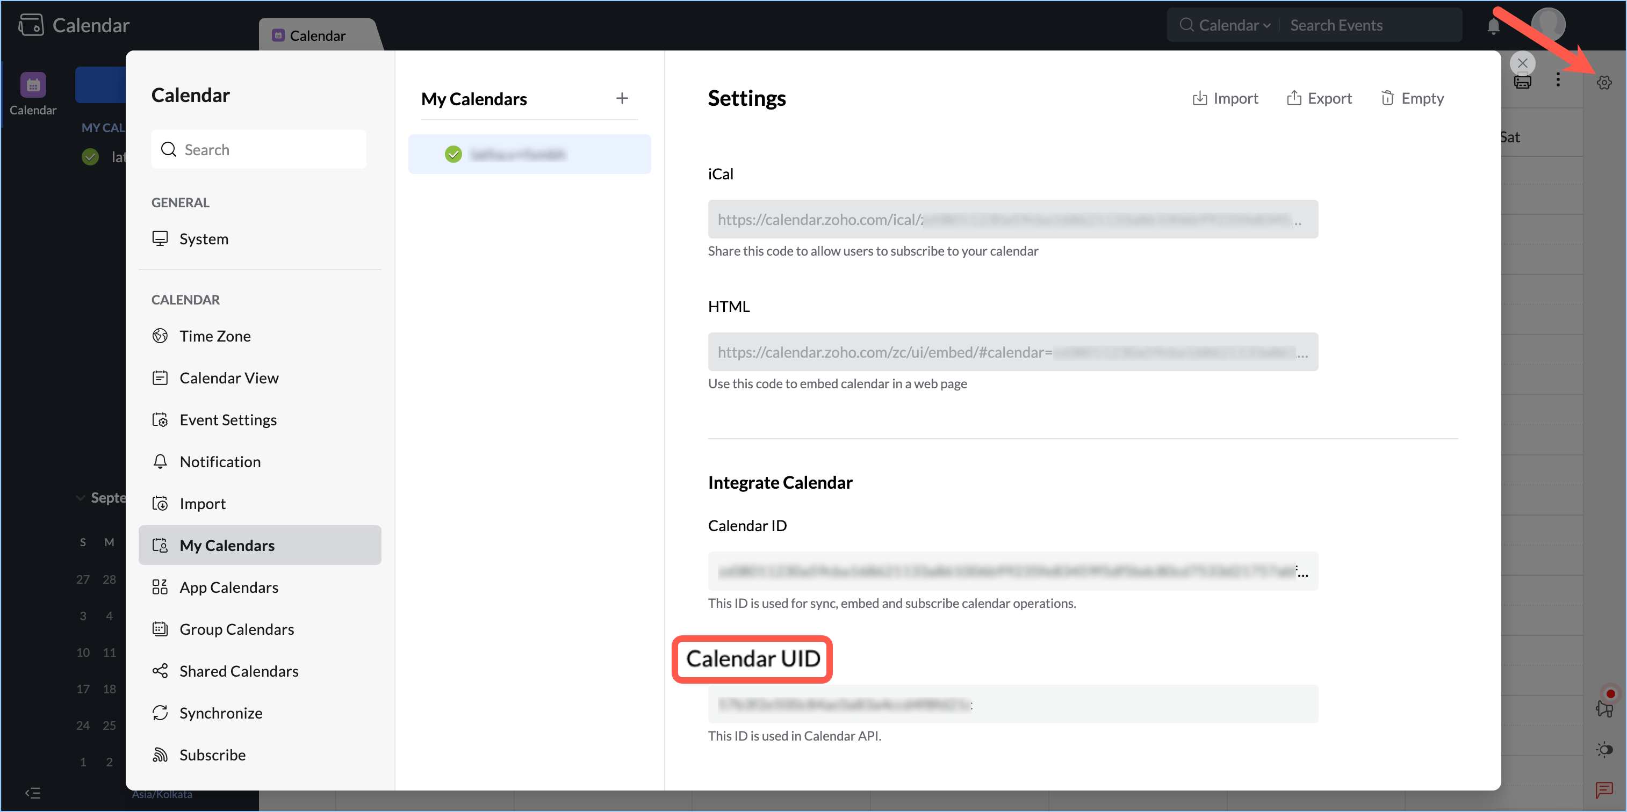Click the Subscribe feed icon

(160, 755)
